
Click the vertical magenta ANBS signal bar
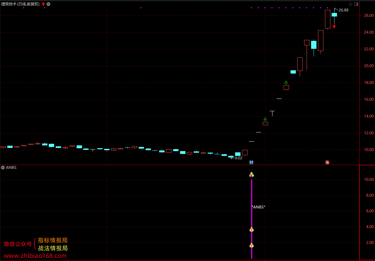tap(252, 219)
